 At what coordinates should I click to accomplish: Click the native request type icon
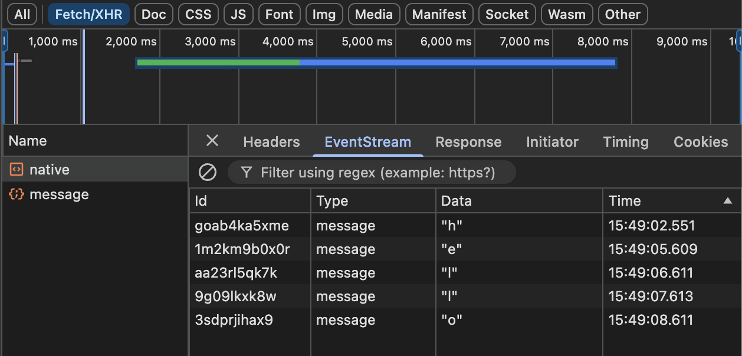coord(17,170)
